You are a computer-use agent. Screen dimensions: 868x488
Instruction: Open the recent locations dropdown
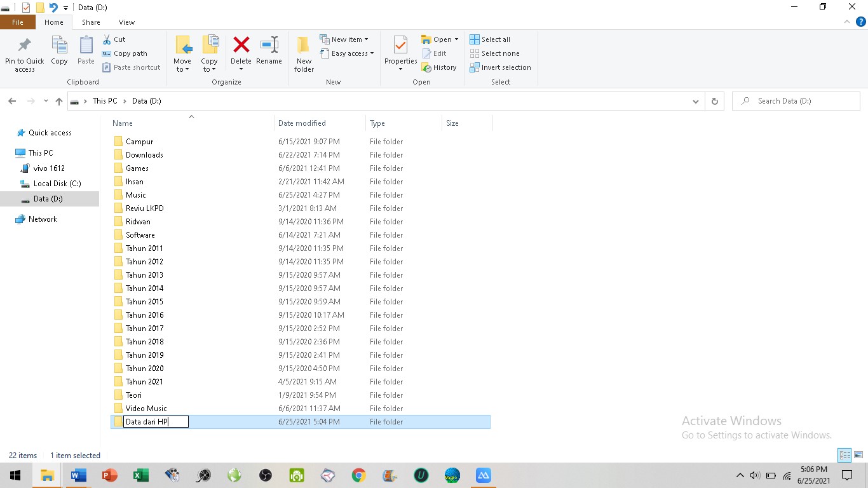click(46, 101)
